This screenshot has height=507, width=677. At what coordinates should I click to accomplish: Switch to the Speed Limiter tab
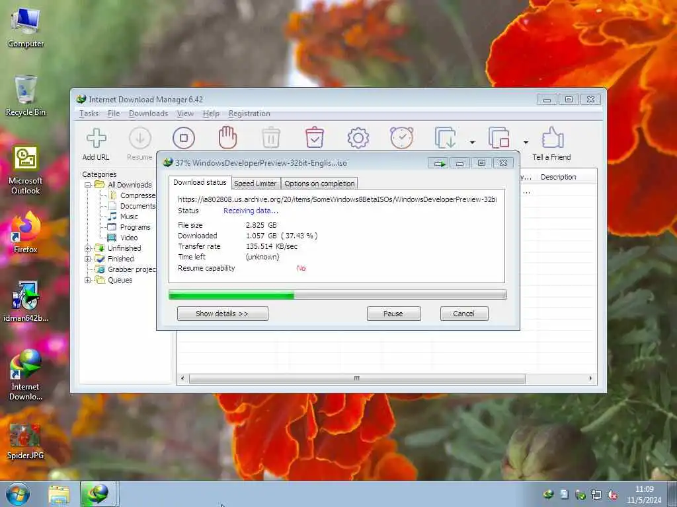(x=255, y=184)
